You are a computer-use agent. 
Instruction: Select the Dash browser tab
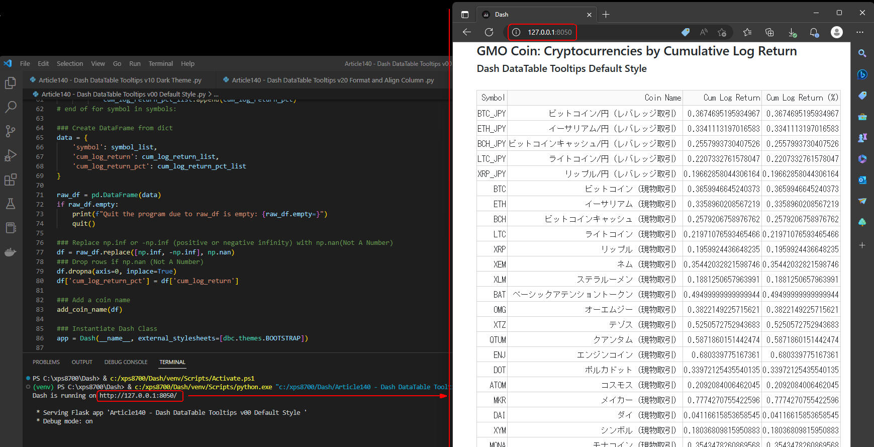(x=536, y=15)
